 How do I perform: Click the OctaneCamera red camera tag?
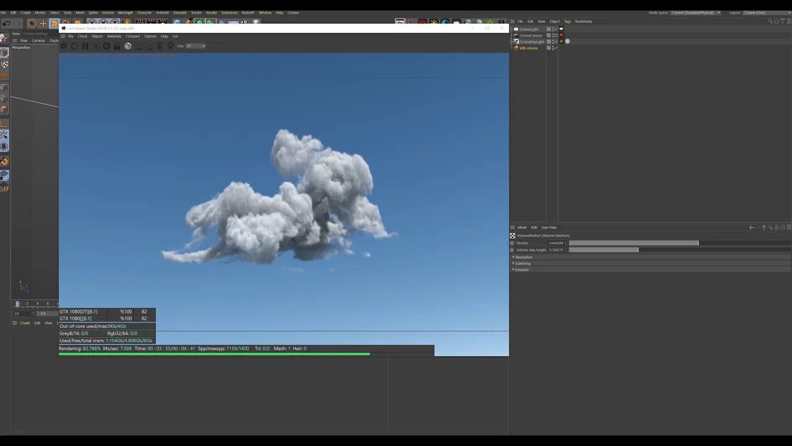click(x=561, y=35)
